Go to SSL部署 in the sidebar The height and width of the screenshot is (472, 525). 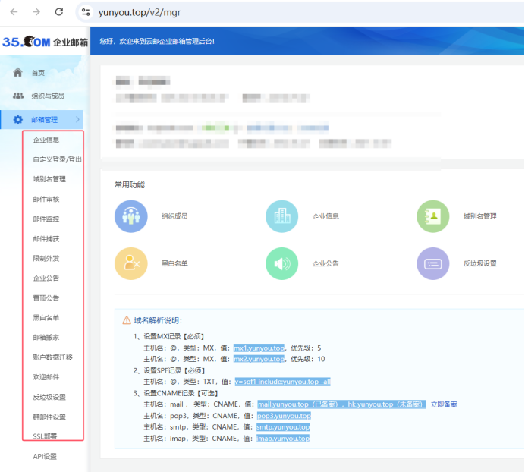(x=45, y=436)
